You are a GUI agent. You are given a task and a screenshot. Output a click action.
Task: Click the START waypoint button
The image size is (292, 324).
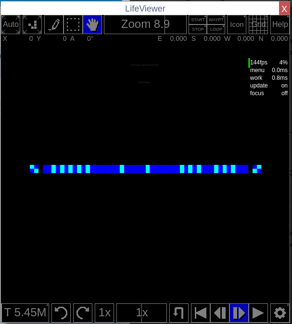(198, 20)
